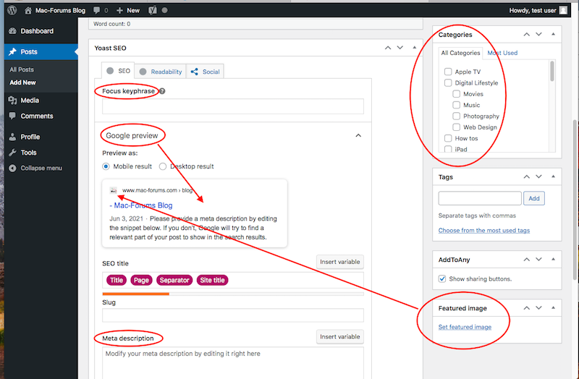The width and height of the screenshot is (579, 379).
Task: Select Mobile result preview
Action: (106, 166)
